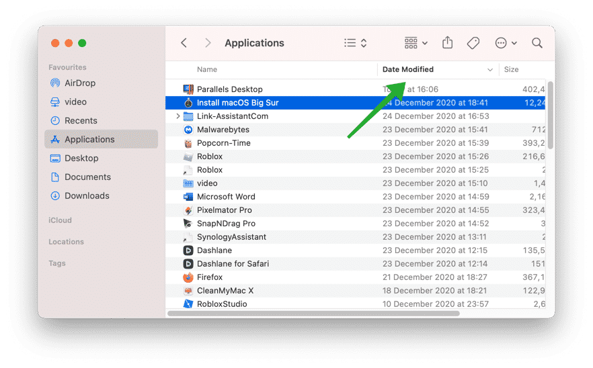Select the Firefox app icon

pyautogui.click(x=188, y=277)
